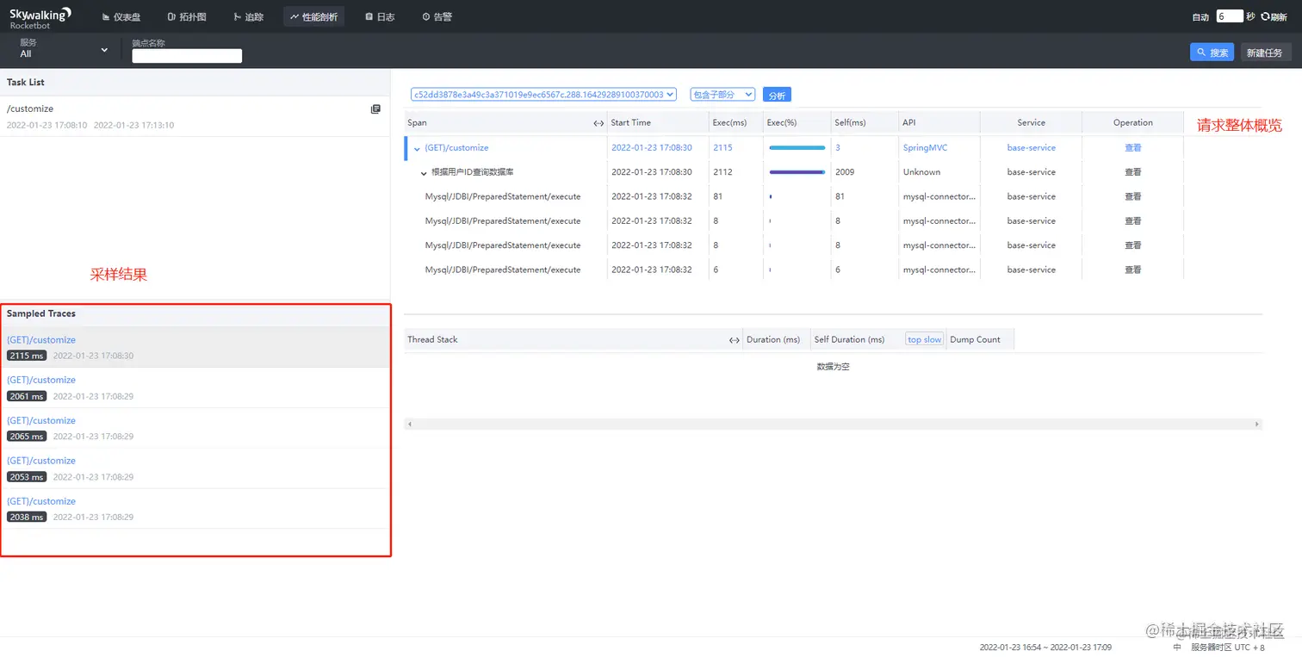Focus the refresh interval seconds field
Viewport: 1302px width, 657px height.
1230,16
